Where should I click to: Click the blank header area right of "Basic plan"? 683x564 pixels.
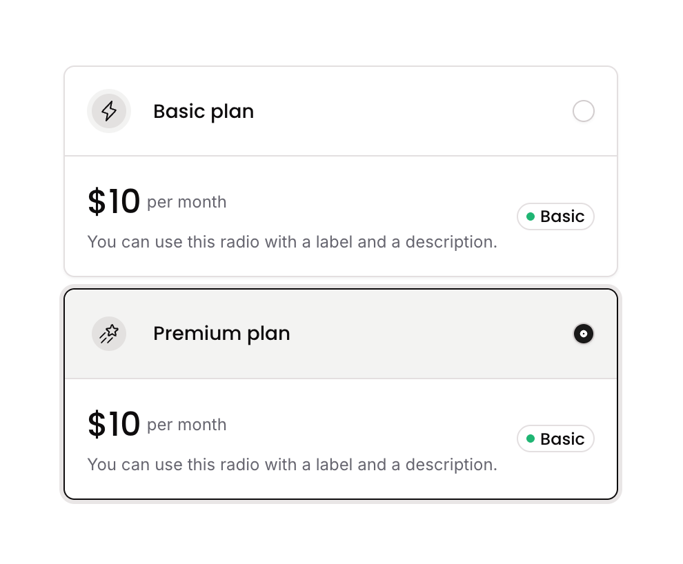pos(414,112)
